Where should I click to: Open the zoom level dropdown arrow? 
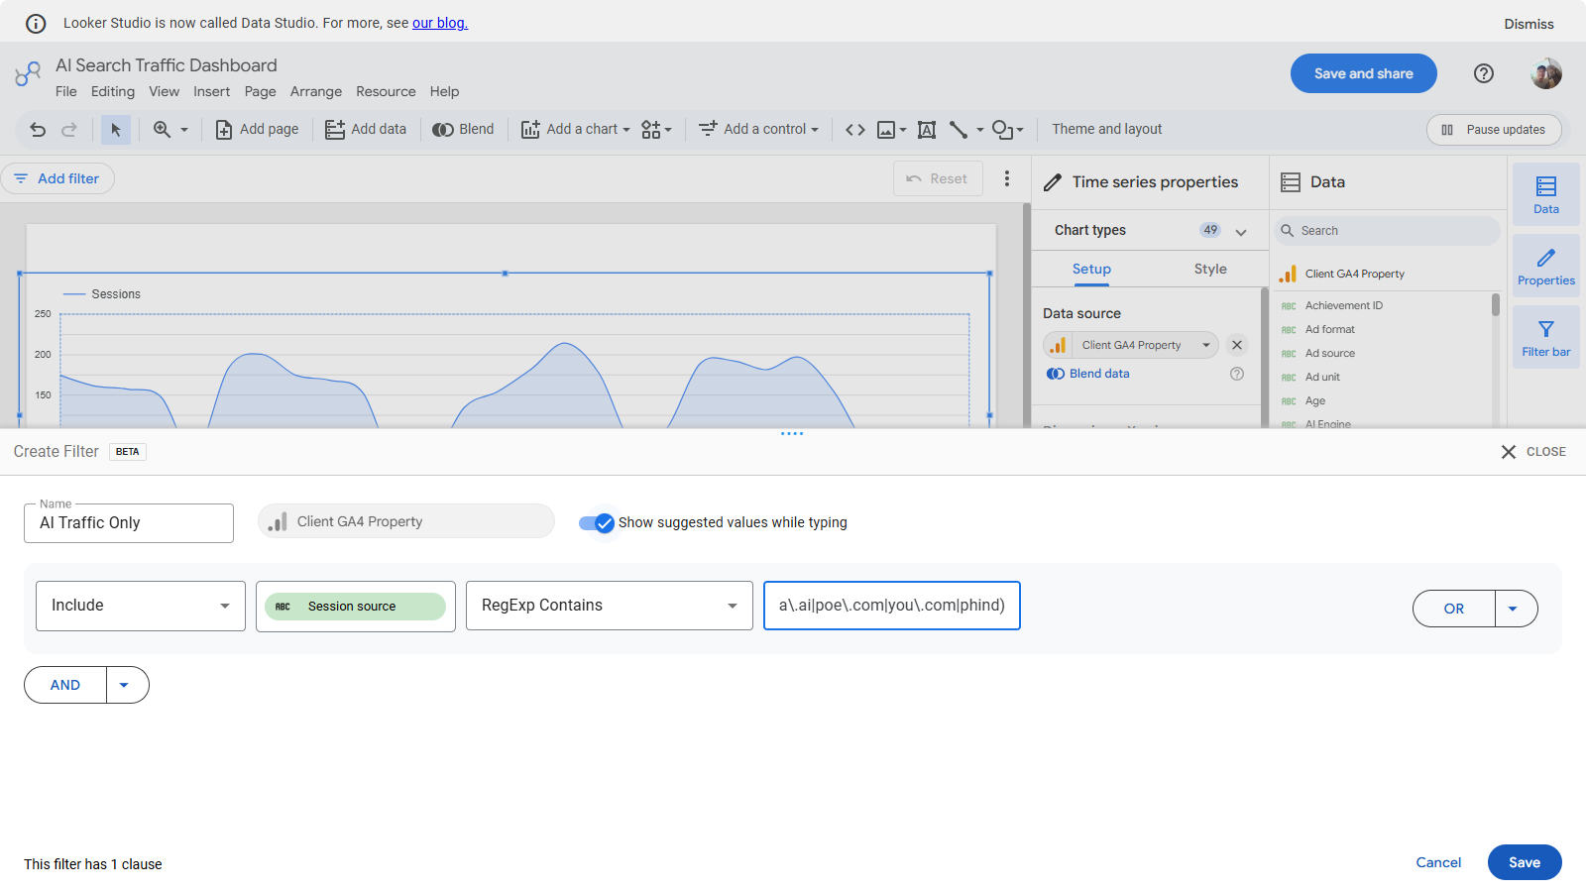tap(184, 130)
